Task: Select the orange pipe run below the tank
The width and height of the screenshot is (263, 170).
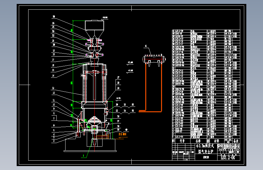Action: point(150,87)
